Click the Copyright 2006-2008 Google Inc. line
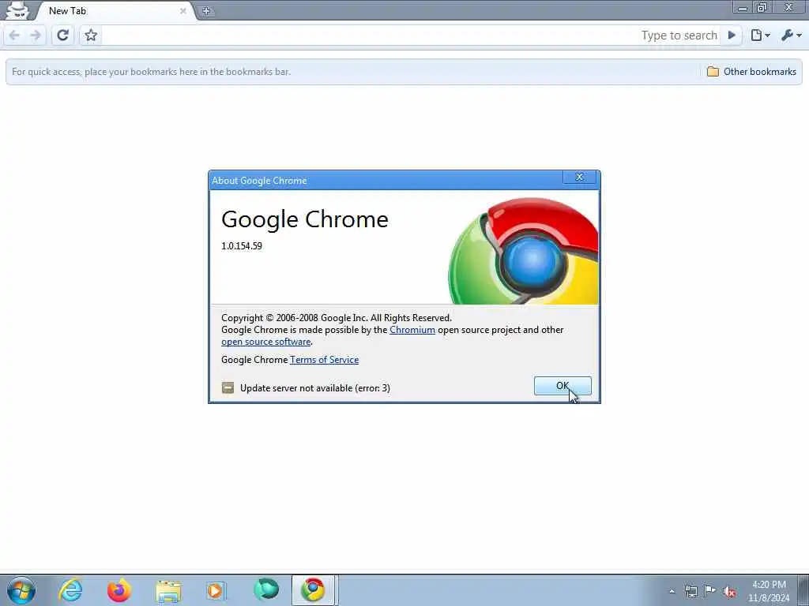Viewport: 809px width, 606px height. click(337, 318)
